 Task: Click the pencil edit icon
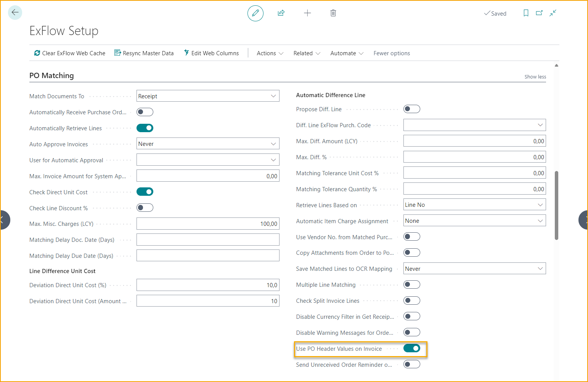coord(255,13)
